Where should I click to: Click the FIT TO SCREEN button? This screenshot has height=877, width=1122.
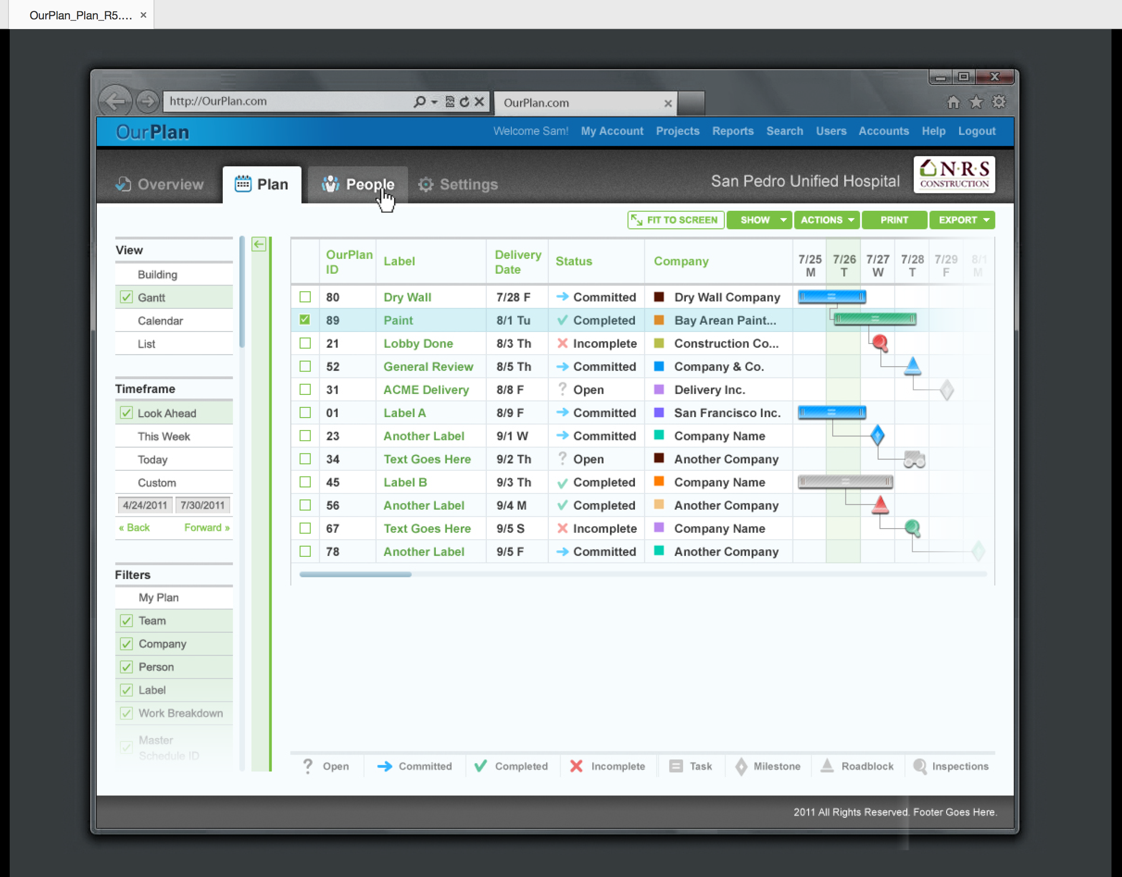tap(675, 220)
